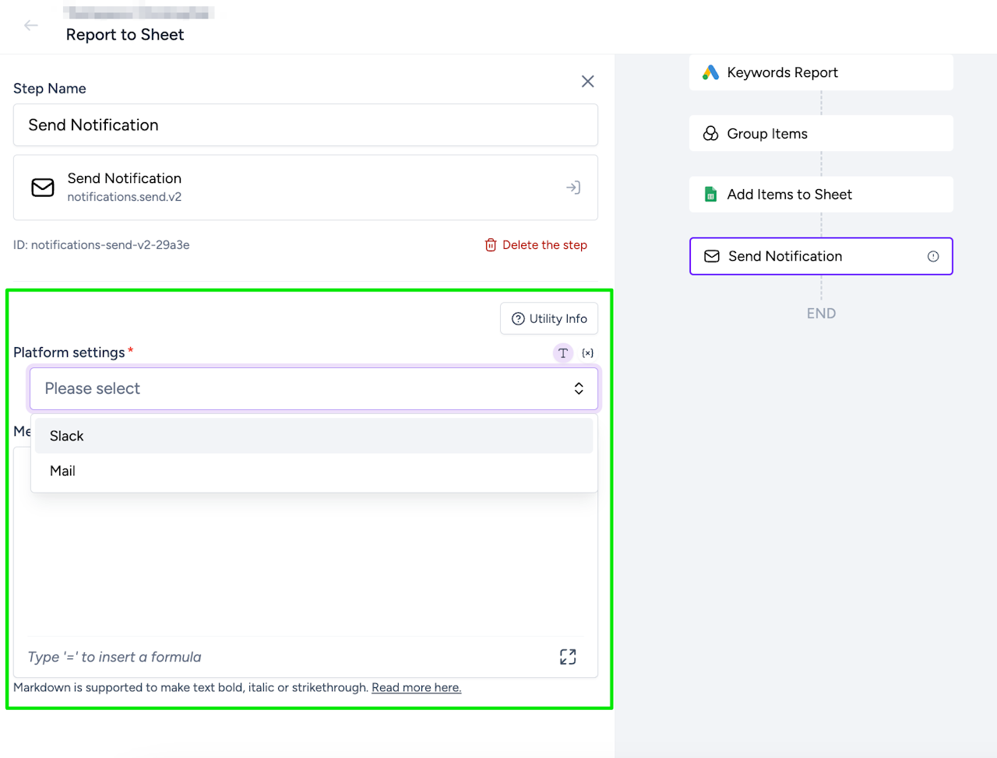Click the Google Ads icon on Keywords Report
This screenshot has width=997, height=758.
[710, 72]
